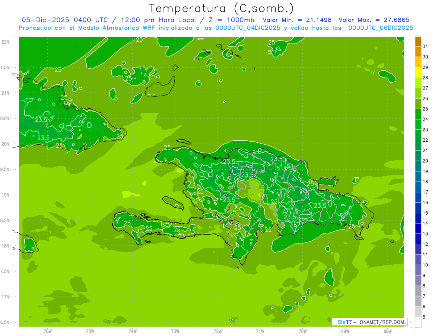Click the "22N" latitude label

[6, 42]
